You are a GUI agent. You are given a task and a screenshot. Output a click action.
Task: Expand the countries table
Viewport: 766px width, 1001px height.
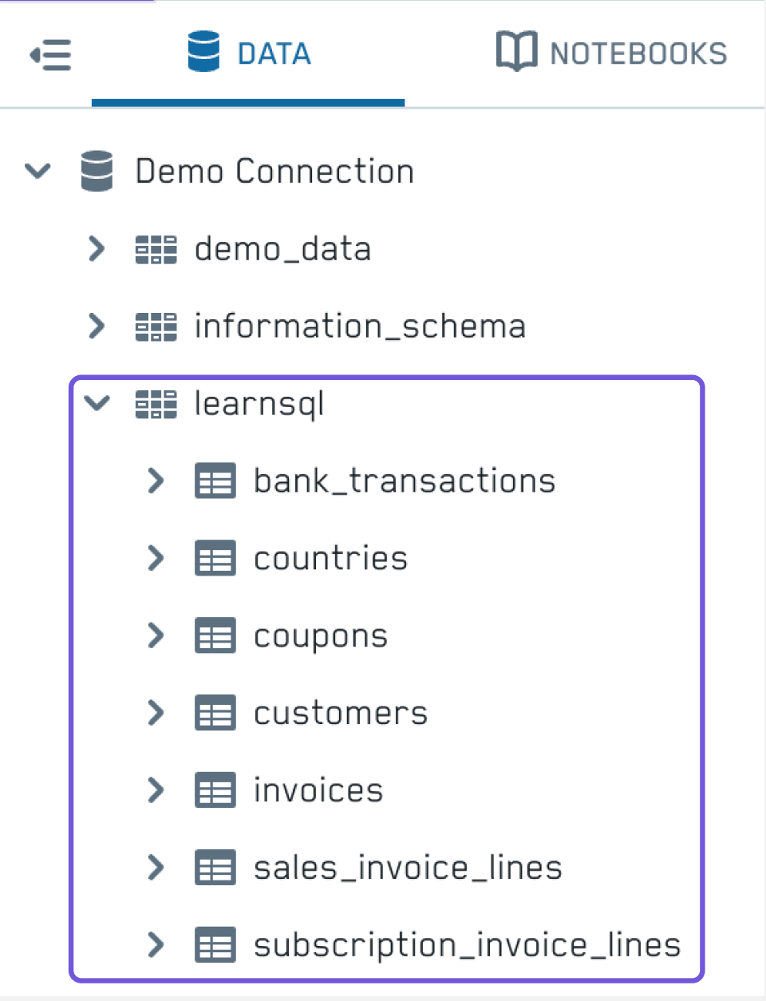point(156,558)
